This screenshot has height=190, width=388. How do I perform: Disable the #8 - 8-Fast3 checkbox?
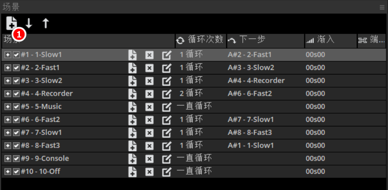[x=16, y=146]
